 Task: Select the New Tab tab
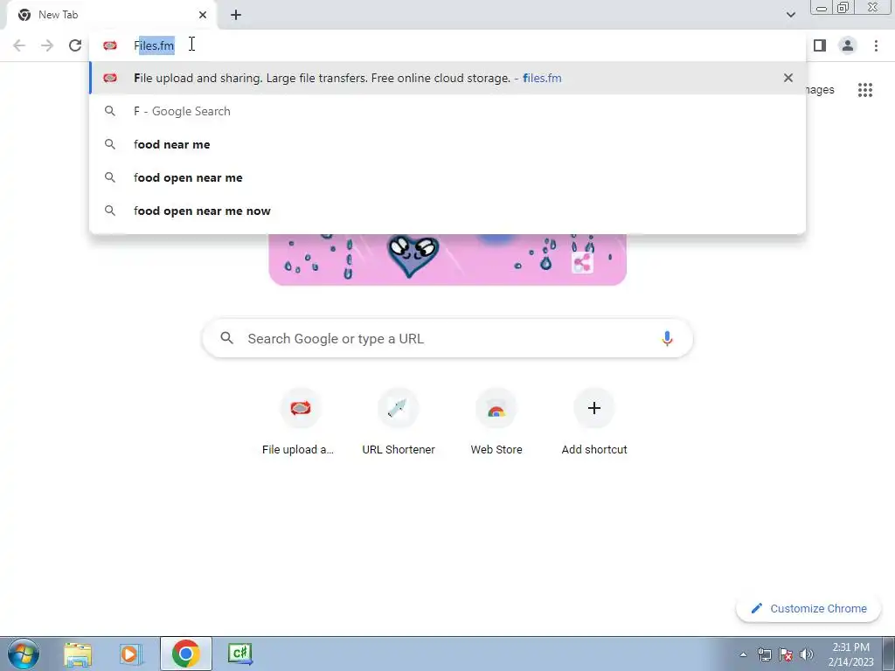click(x=111, y=15)
